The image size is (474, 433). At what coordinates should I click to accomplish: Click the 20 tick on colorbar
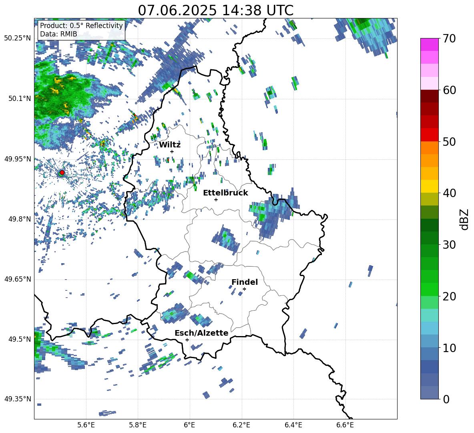tap(449, 296)
